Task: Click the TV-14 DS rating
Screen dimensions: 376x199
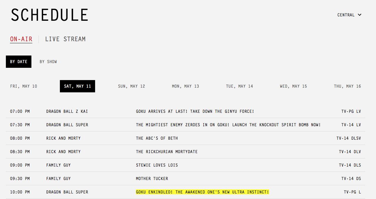Action: (351, 179)
